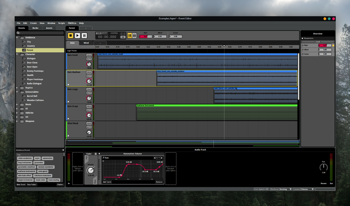Collapse the Character folder in event tree
The height and width of the screenshot is (206, 350).
pyautogui.click(x=17, y=54)
